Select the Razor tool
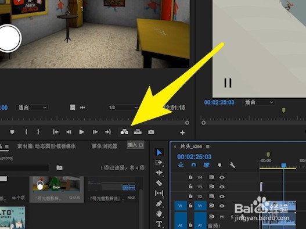The image size is (306, 229). [159, 183]
